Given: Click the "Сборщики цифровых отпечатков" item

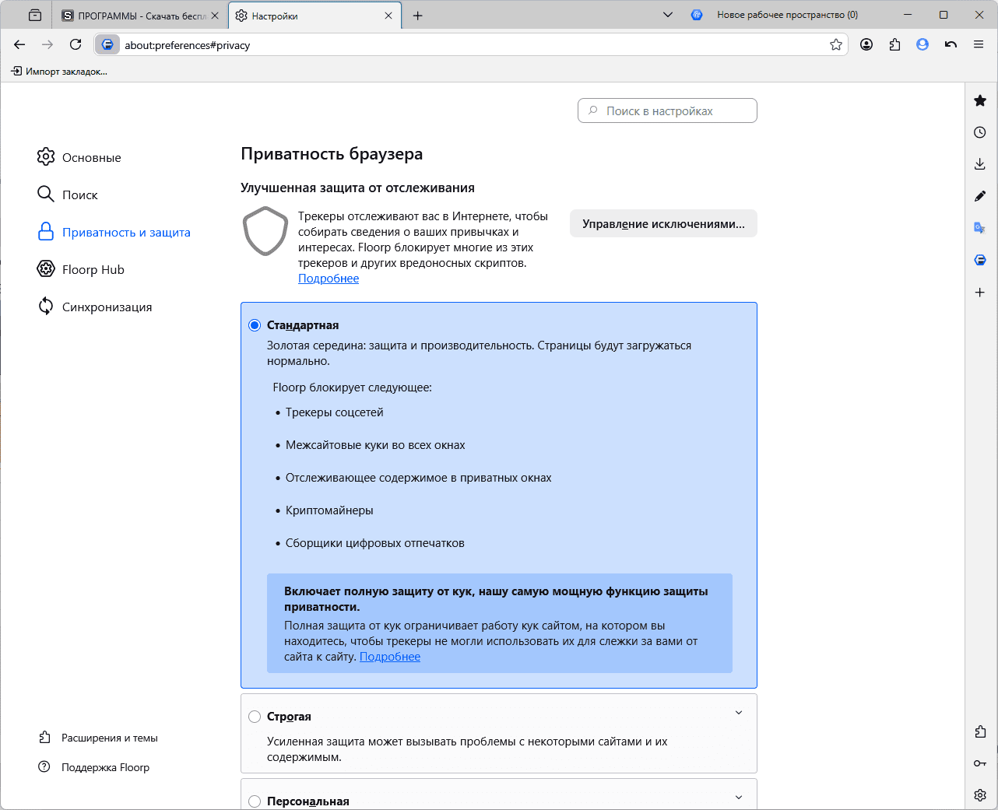Looking at the screenshot, I should pos(375,543).
